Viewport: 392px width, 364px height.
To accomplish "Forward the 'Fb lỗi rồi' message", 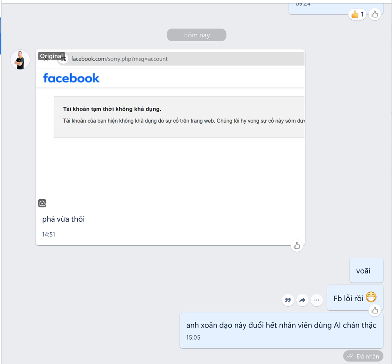I will 302,300.
